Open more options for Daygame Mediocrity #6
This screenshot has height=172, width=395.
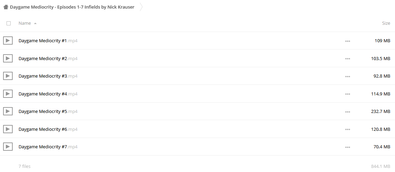point(348,129)
